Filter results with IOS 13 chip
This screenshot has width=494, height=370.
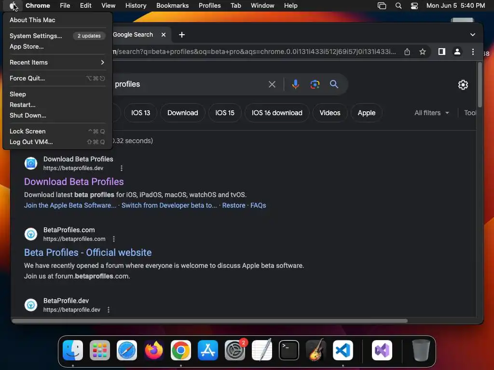pyautogui.click(x=140, y=113)
